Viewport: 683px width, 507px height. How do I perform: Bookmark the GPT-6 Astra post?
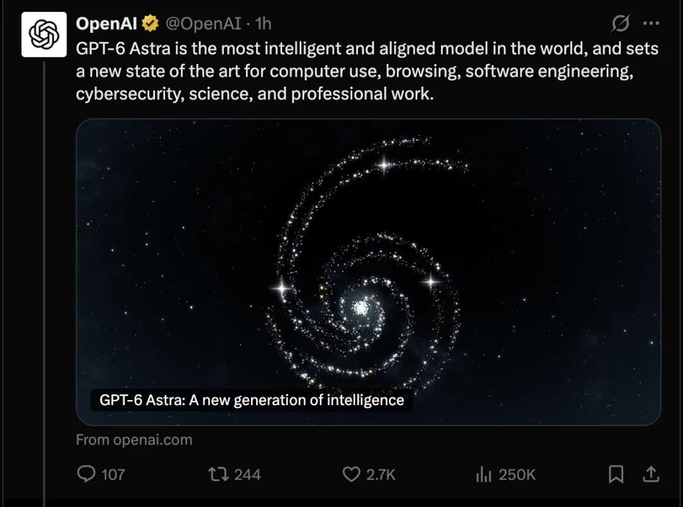click(x=615, y=474)
